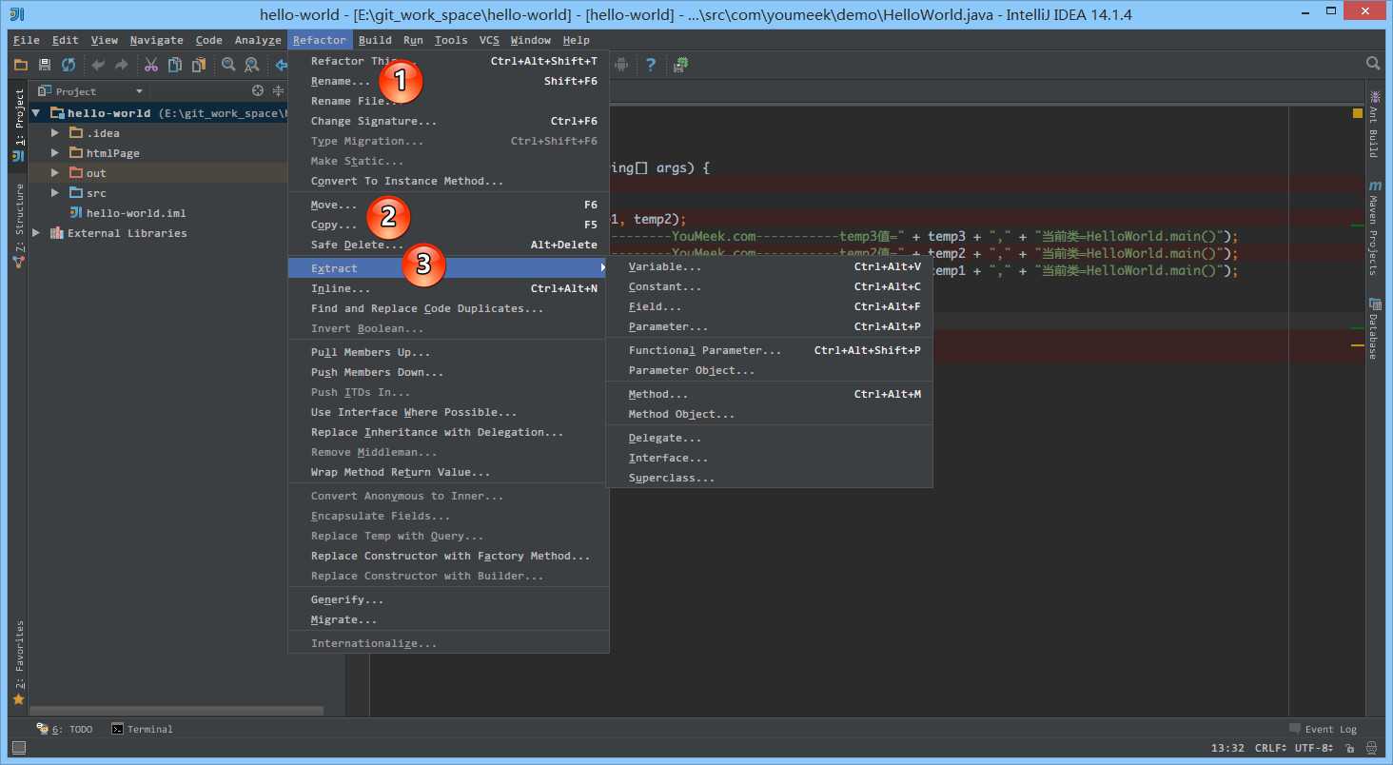
Task: Click the tool windows square icon bottom-left
Action: coord(18,748)
